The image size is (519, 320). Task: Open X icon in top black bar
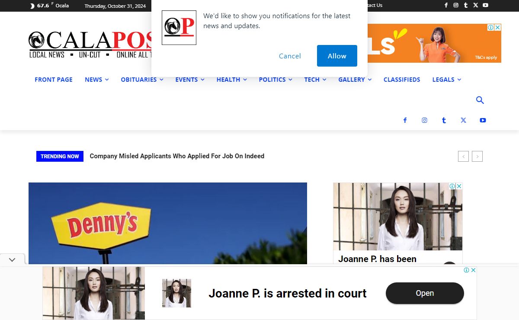[476, 5]
